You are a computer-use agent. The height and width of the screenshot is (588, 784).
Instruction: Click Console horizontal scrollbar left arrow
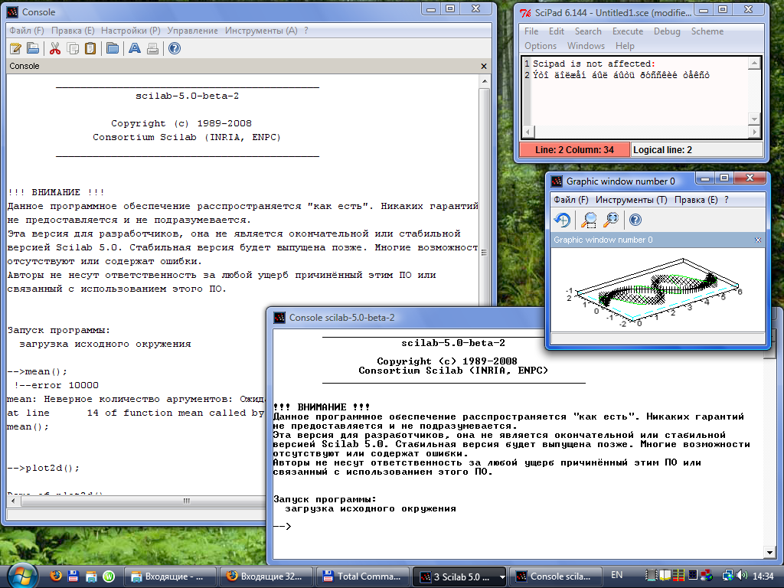tap(13, 501)
